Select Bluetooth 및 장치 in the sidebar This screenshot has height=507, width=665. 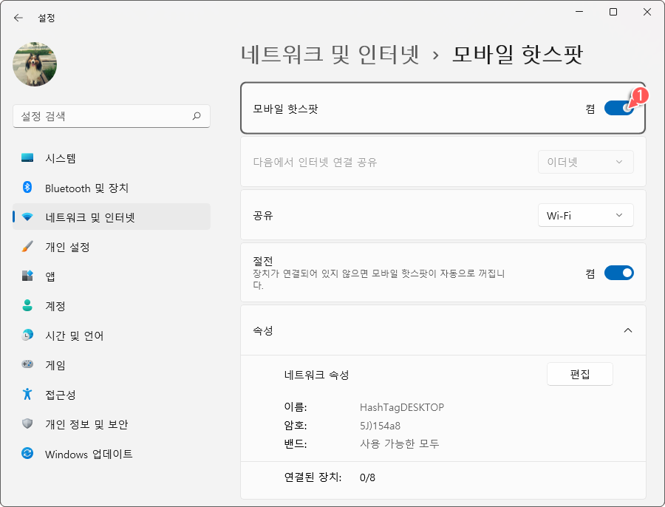(x=89, y=188)
